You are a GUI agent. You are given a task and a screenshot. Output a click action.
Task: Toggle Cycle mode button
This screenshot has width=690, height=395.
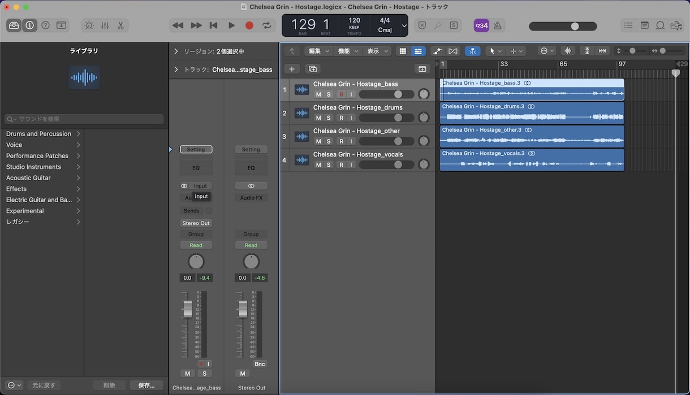click(x=267, y=25)
